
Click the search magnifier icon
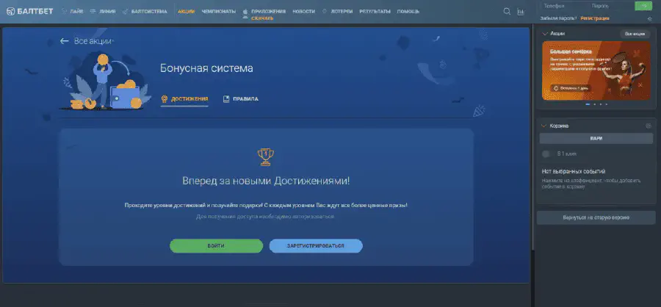507,12
